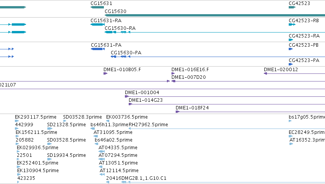Click the DME1-016E16.F clone marker

point(173,73)
